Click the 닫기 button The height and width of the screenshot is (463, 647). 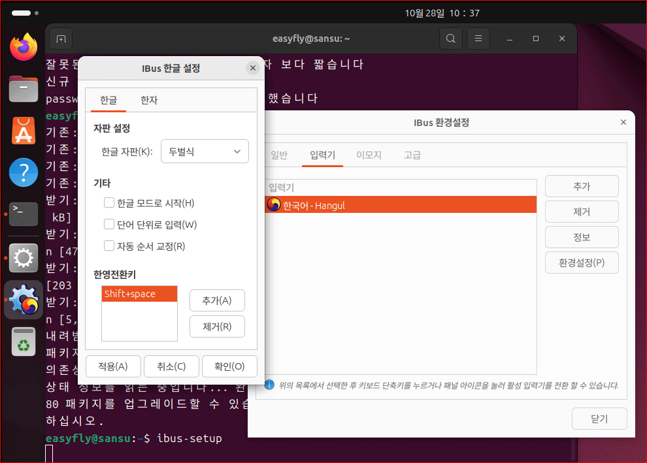click(599, 419)
